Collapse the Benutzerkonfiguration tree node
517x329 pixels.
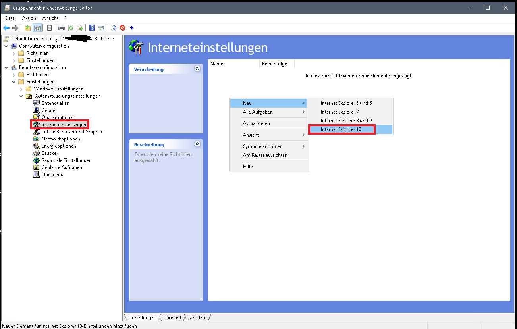coord(6,67)
